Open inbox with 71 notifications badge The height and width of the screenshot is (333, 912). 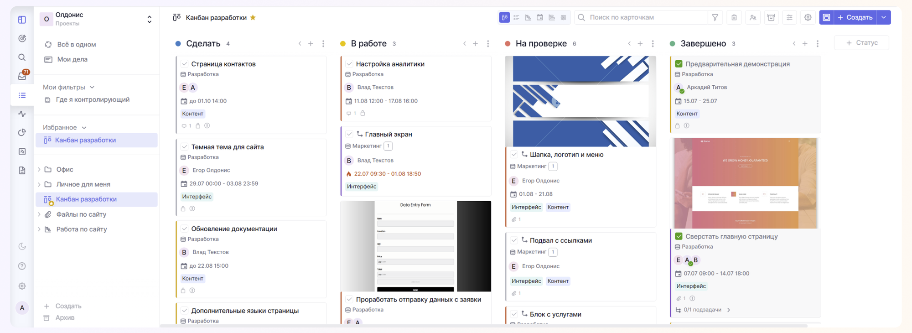(22, 76)
